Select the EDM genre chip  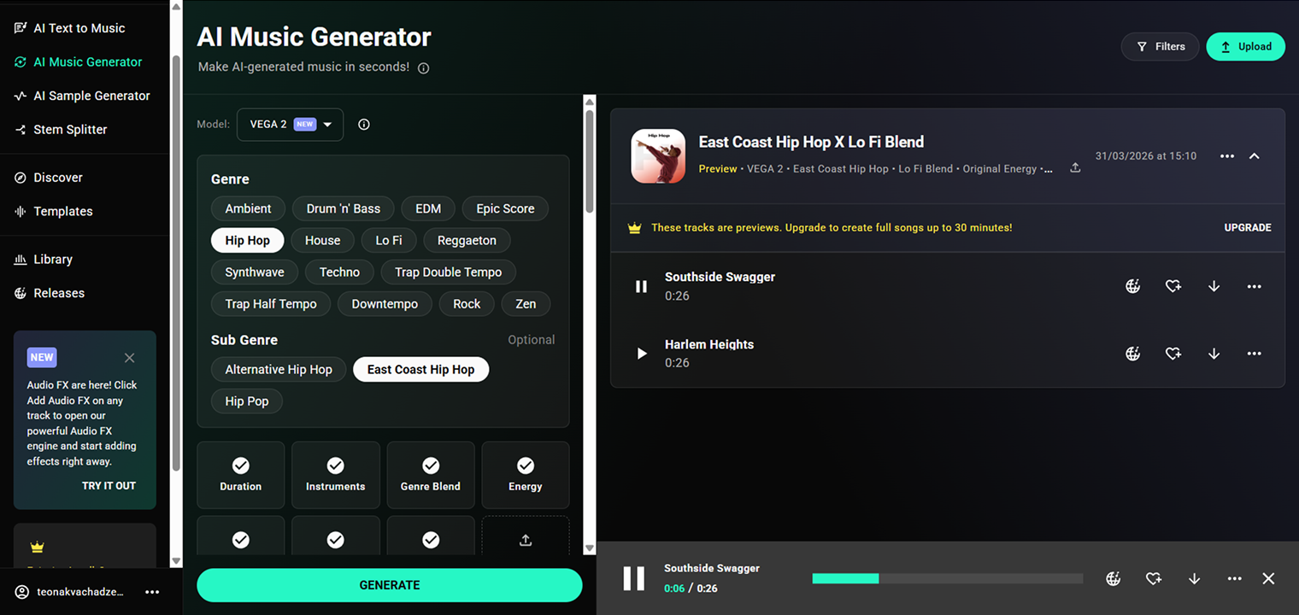428,208
